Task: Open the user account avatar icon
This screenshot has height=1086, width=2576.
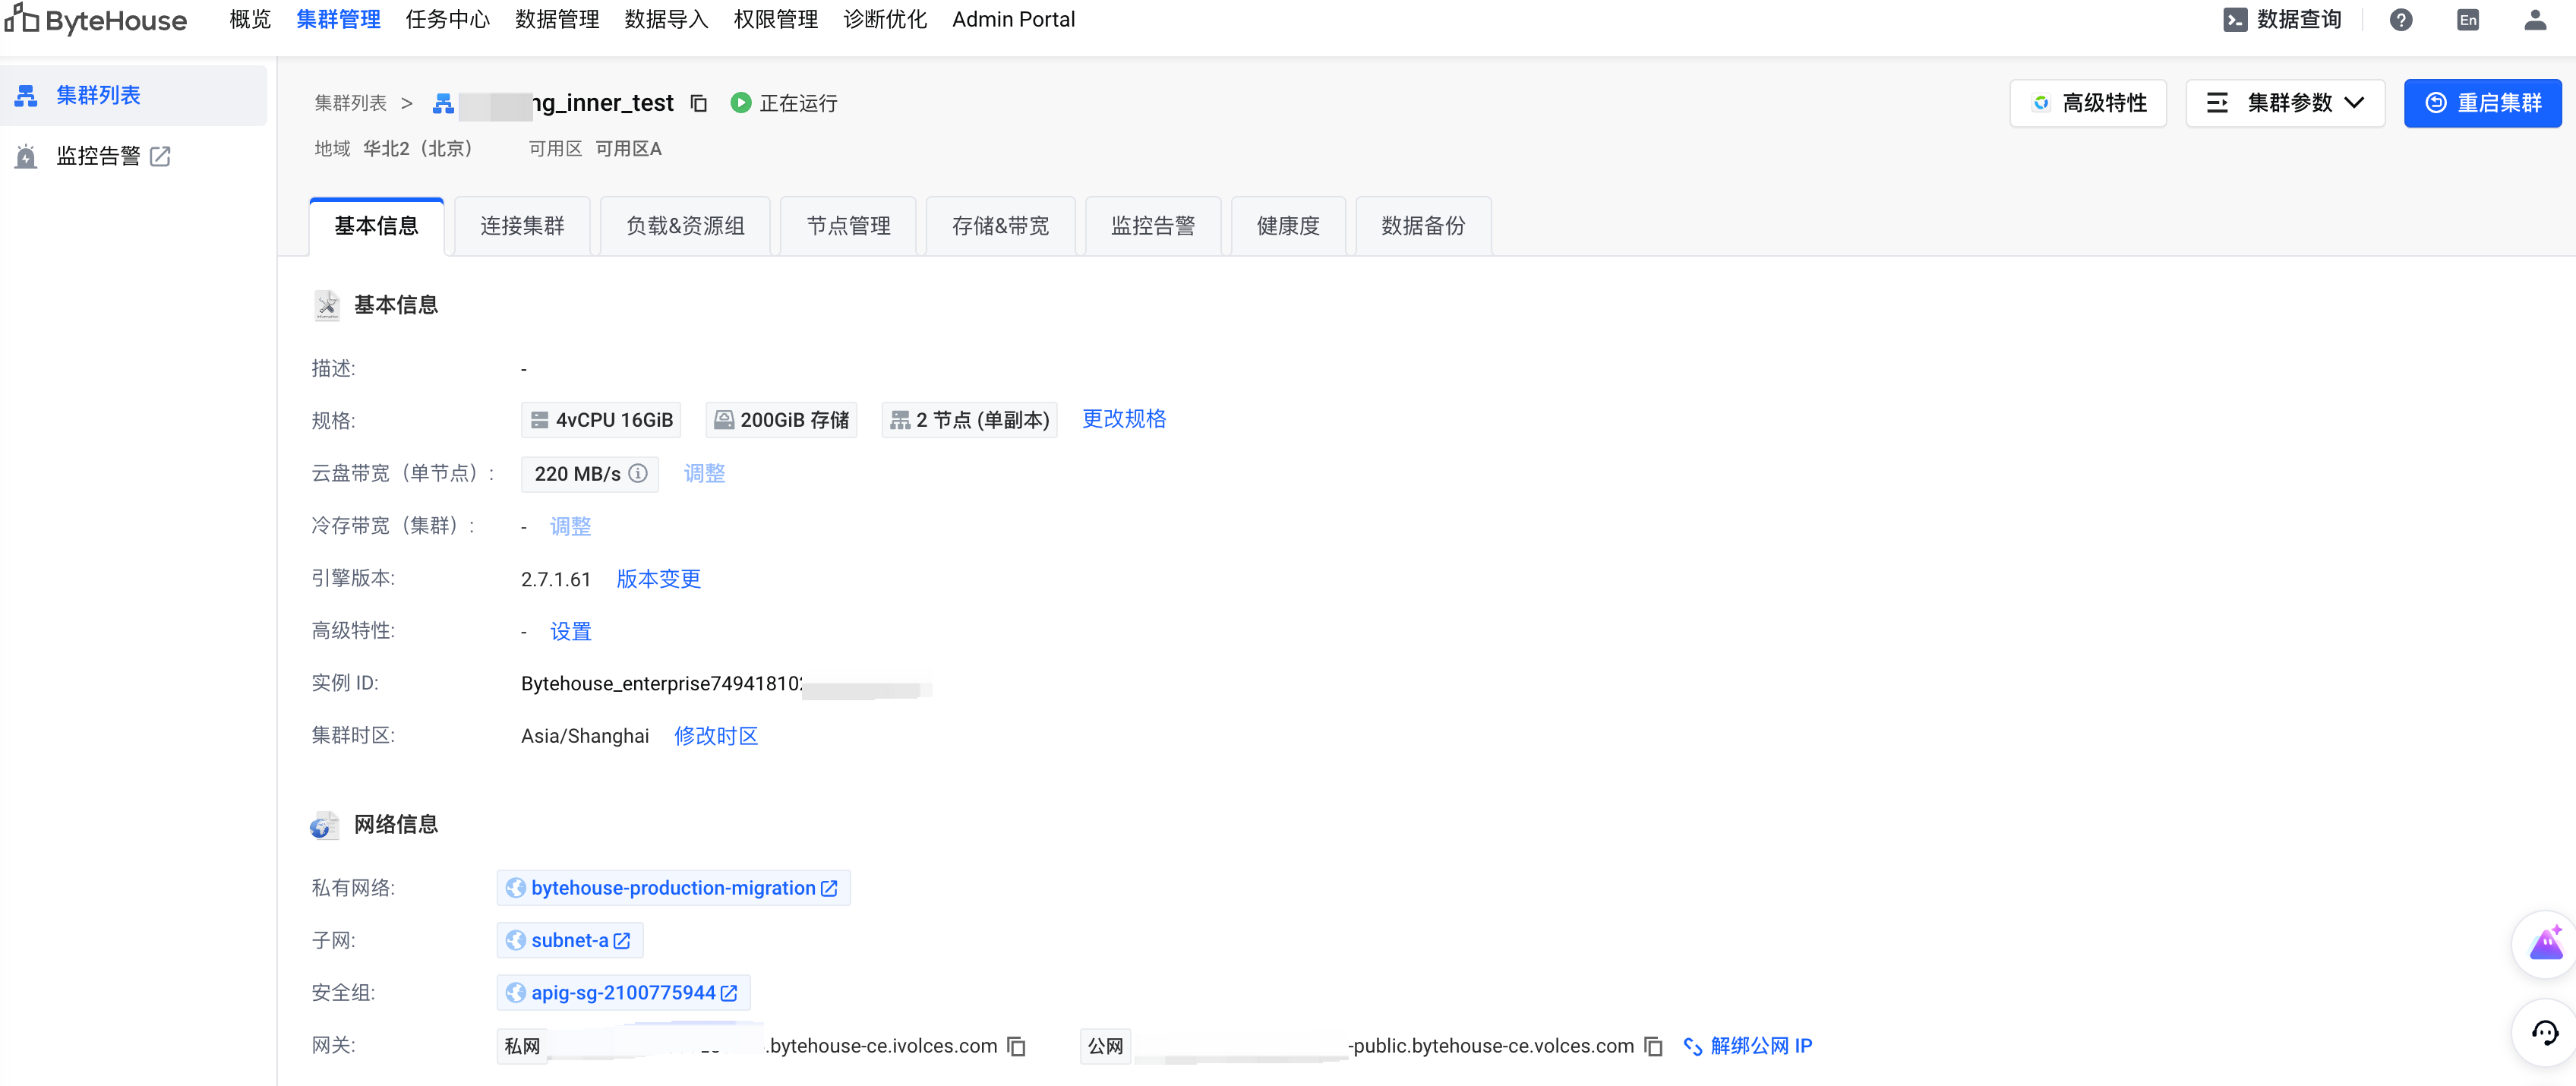Action: [x=2534, y=20]
